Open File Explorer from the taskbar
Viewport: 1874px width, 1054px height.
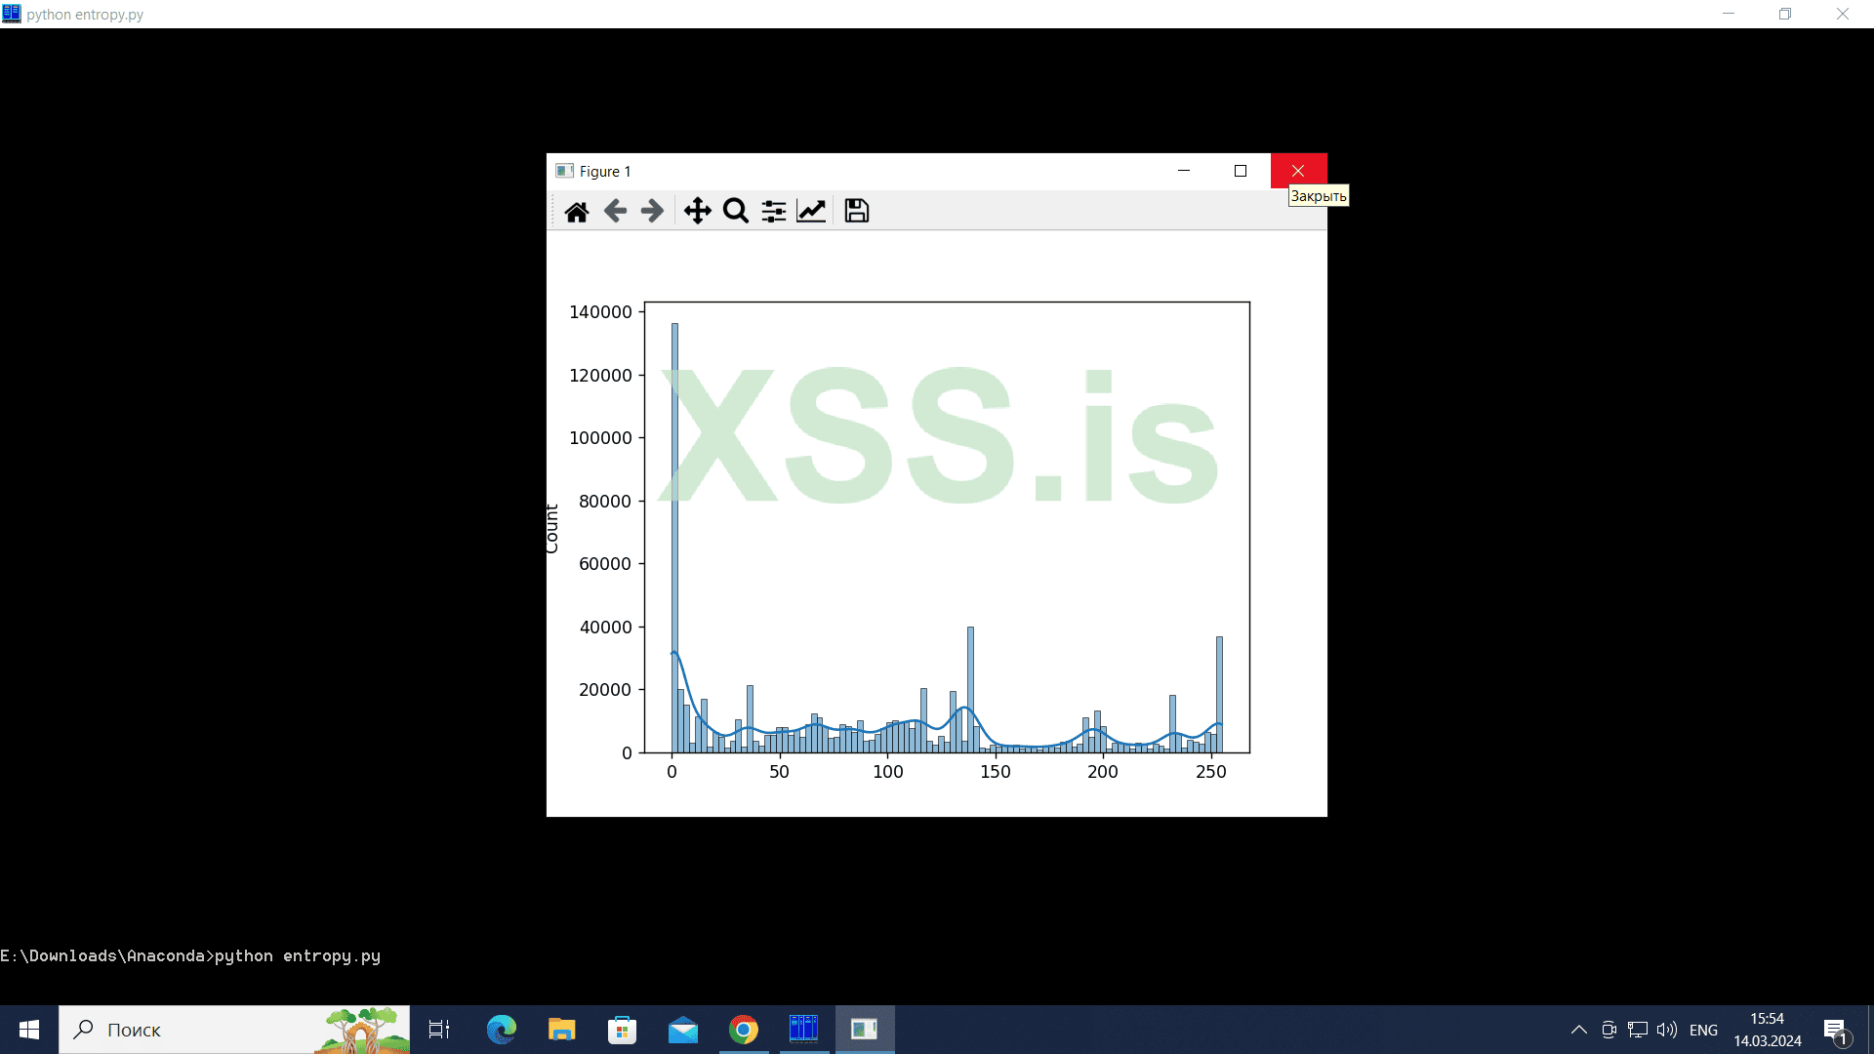click(561, 1030)
